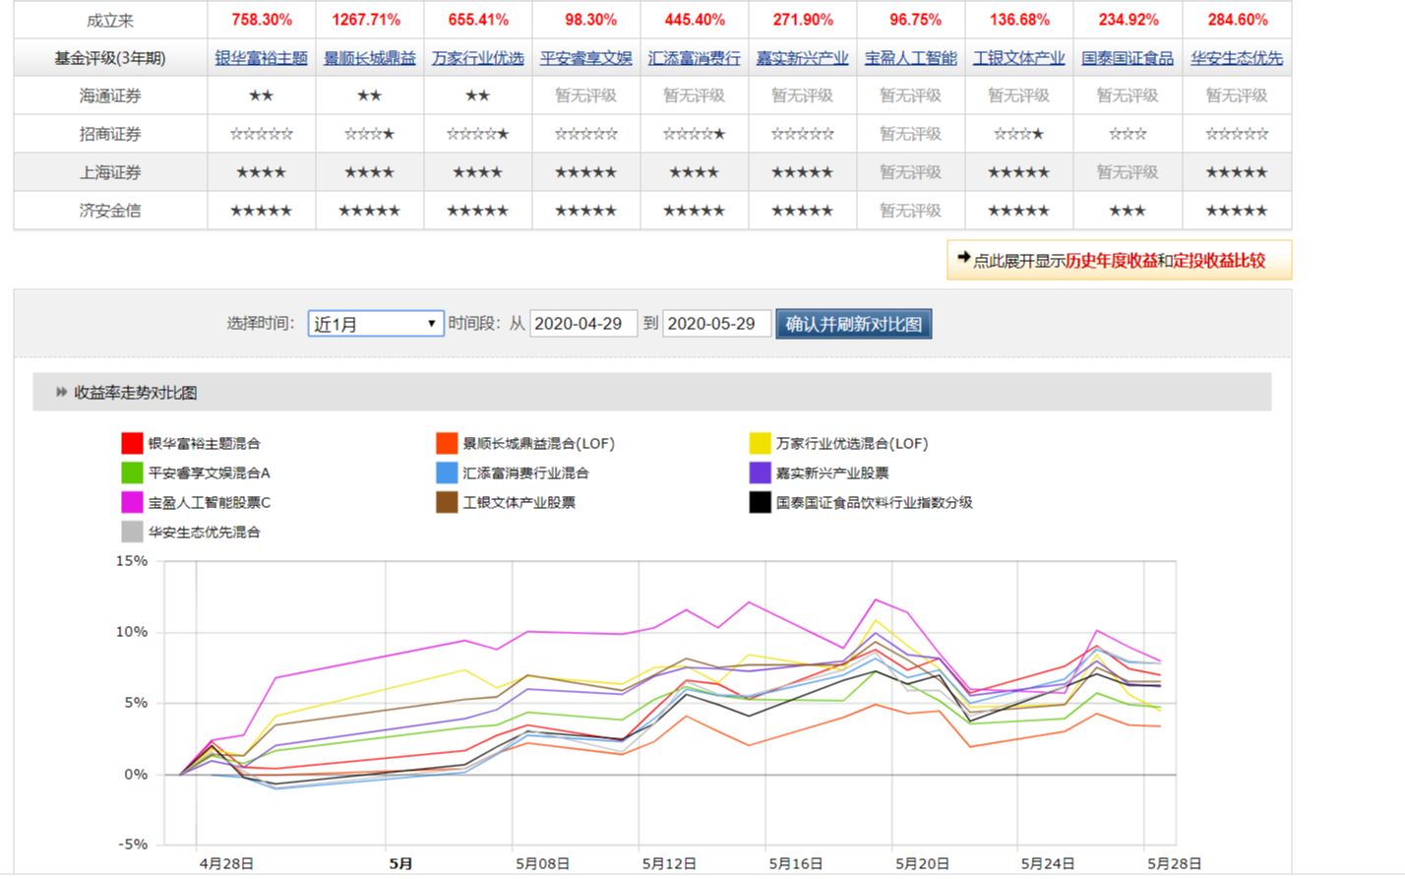Click the 271.90% since-inception return
The width and height of the screenshot is (1405, 879).
[x=803, y=20]
